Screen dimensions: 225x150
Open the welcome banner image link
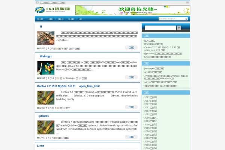tap(133, 10)
